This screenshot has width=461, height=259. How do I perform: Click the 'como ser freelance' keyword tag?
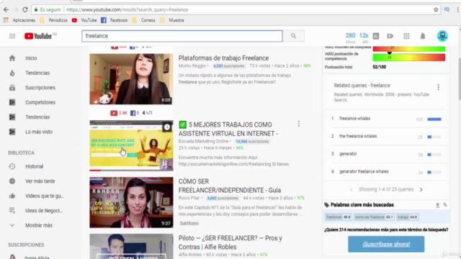pos(374,217)
